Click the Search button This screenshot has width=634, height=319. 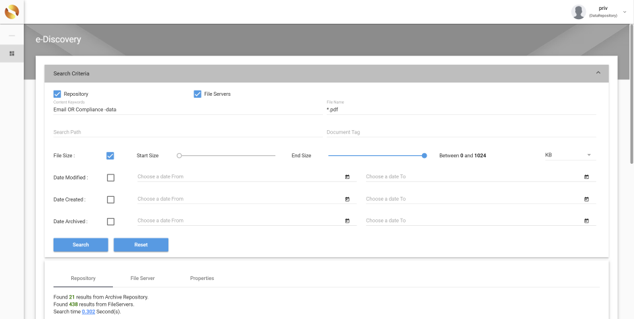[x=81, y=244]
